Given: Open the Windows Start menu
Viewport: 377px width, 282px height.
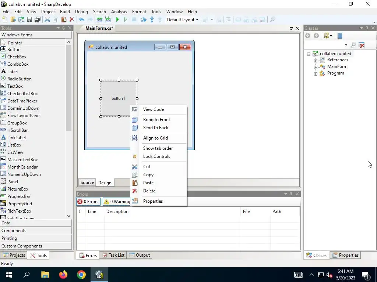Looking at the screenshot, I should pos(9,275).
